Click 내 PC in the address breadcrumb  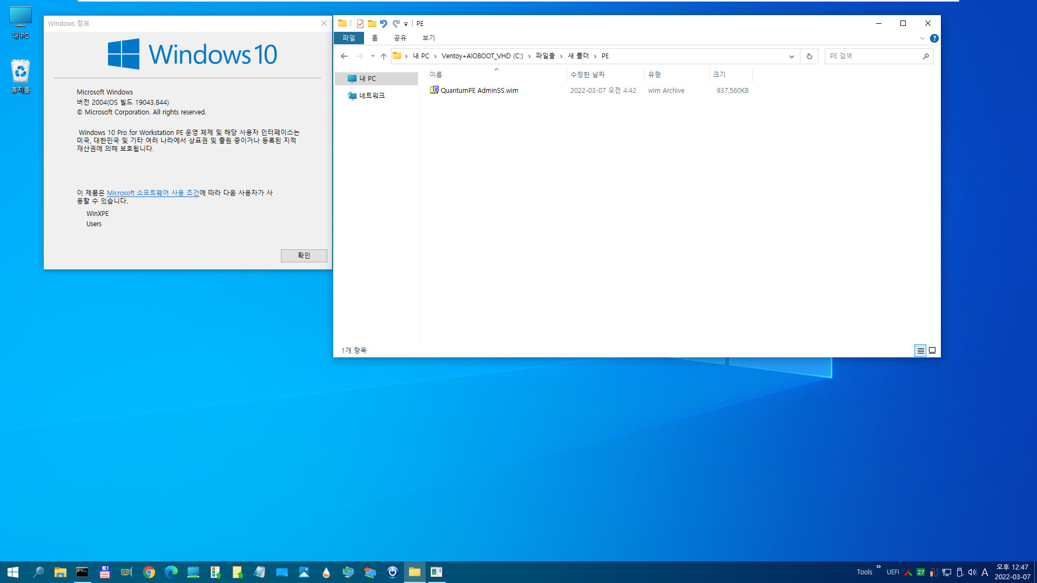click(421, 56)
